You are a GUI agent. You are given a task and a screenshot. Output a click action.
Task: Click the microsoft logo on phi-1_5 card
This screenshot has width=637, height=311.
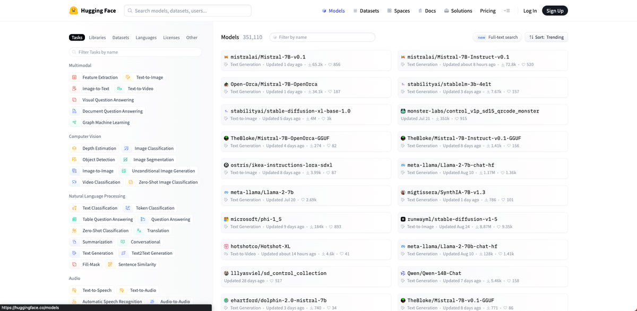226,219
